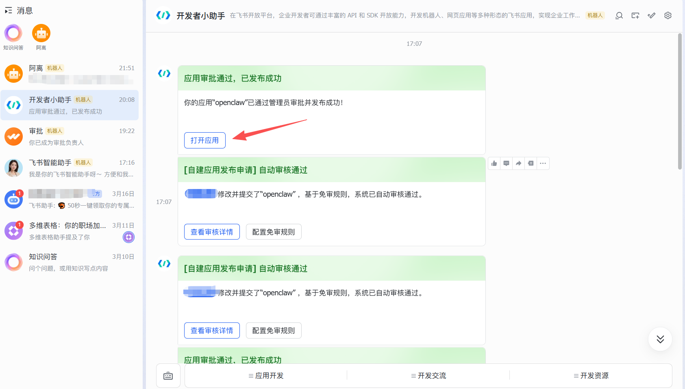Click the 知识问答 list avatar icon
Screen dimensions: 685x389
pyautogui.click(x=13, y=262)
